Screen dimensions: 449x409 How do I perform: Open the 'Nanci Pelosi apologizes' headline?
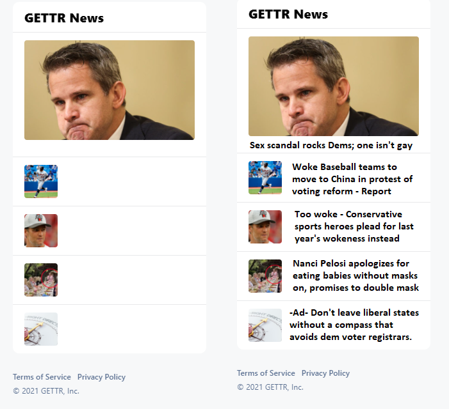tap(355, 275)
